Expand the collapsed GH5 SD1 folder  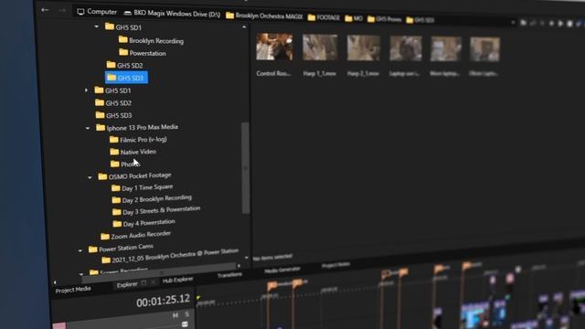click(x=86, y=90)
